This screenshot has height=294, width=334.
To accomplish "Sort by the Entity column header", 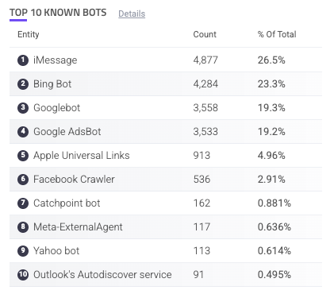I will [29, 34].
